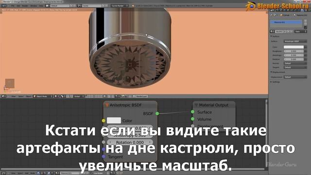
Task: Open the Data link dropdown
Action: click(x=301, y=32)
